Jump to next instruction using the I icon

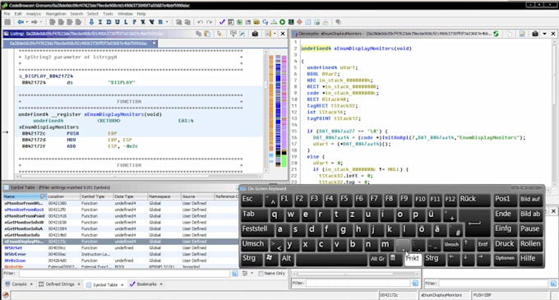pyautogui.click(x=100, y=22)
